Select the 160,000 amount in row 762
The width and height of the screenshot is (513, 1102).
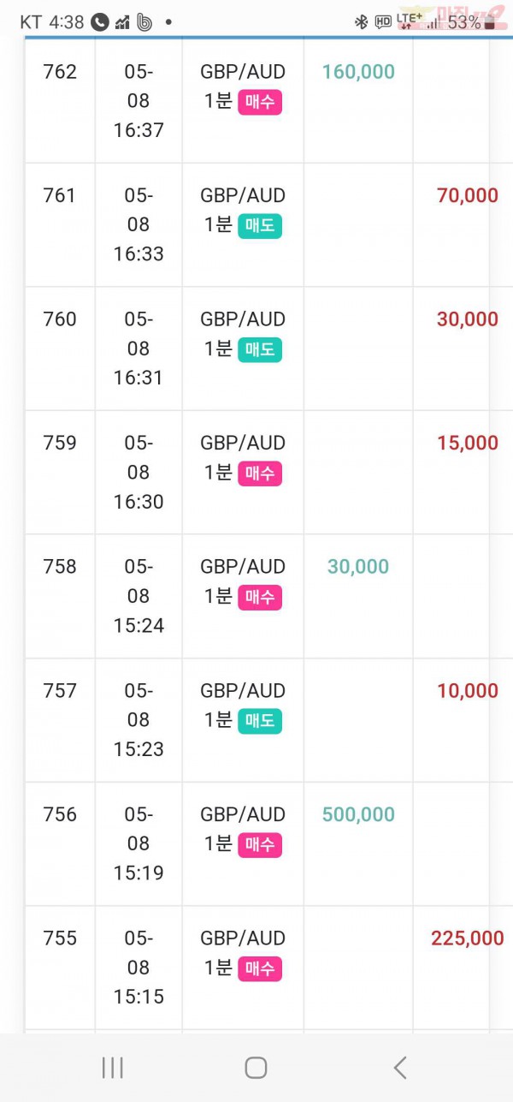pyautogui.click(x=358, y=72)
